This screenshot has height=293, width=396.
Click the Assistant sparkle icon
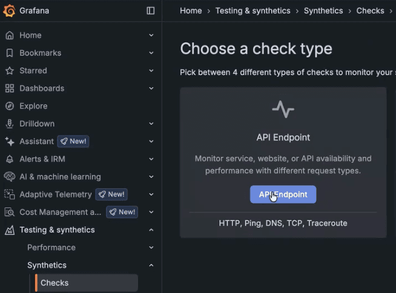pos(10,142)
